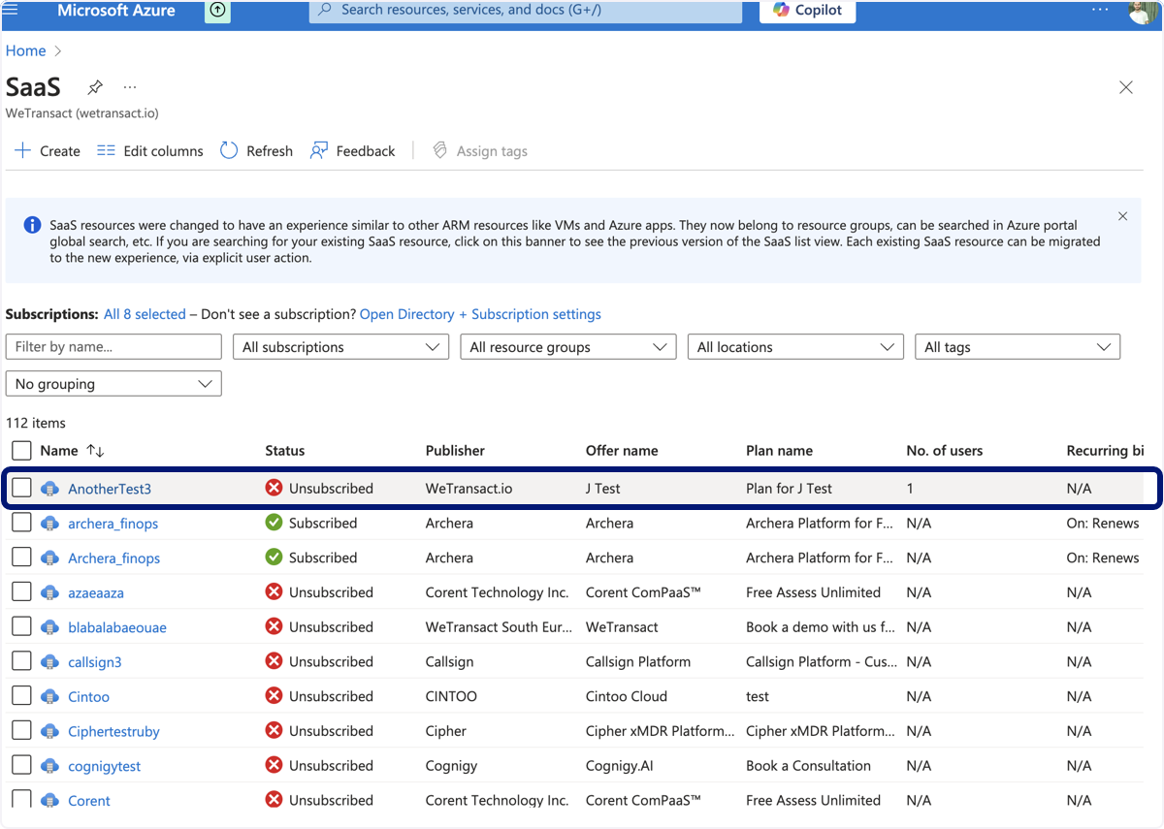Click the Status column header
1164x829 pixels.
[285, 451]
